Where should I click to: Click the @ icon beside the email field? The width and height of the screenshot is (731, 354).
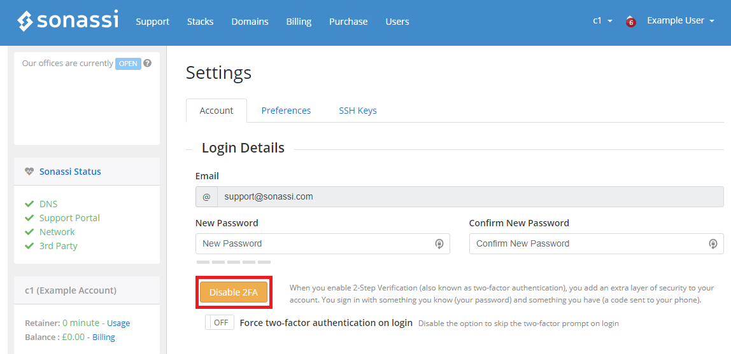(206, 197)
